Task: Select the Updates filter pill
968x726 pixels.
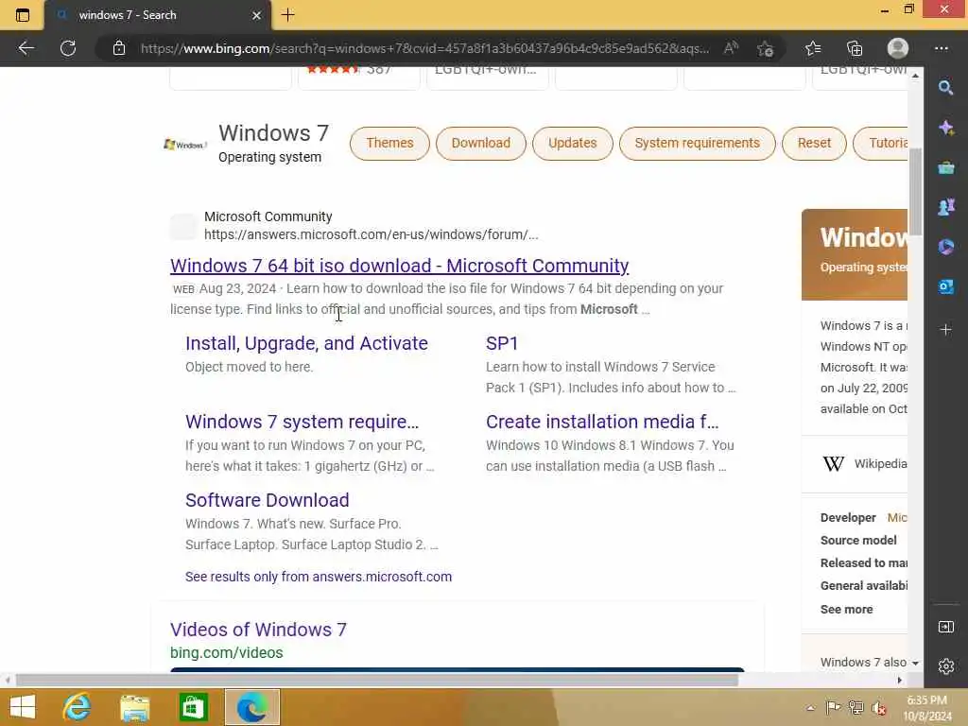Action: point(572,144)
